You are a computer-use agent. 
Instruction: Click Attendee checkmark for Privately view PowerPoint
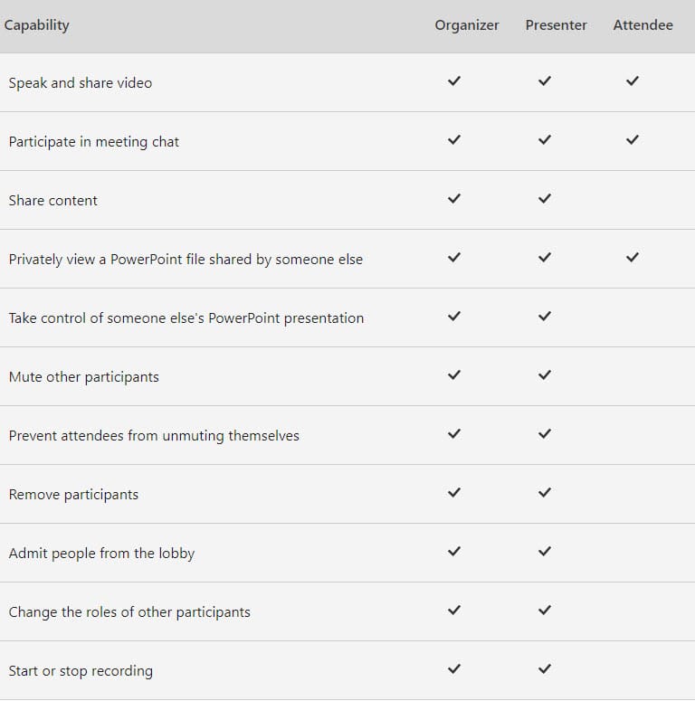pyautogui.click(x=633, y=258)
